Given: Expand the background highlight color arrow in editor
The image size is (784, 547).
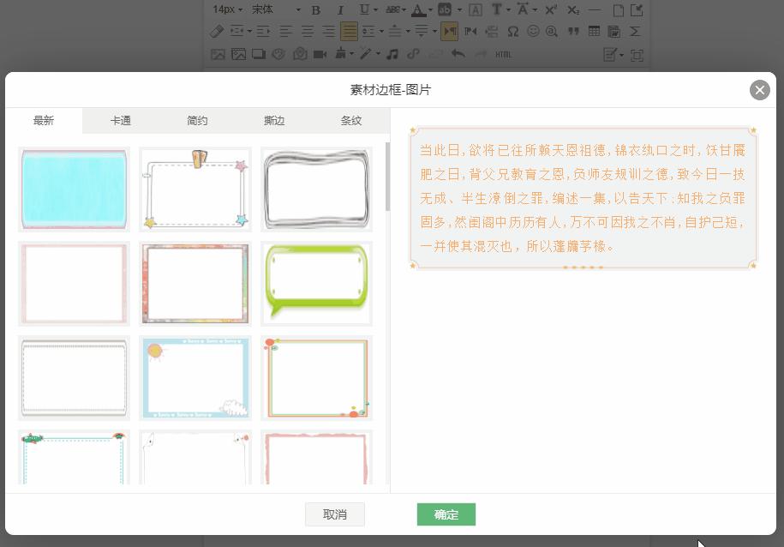Looking at the screenshot, I should pos(459,10).
